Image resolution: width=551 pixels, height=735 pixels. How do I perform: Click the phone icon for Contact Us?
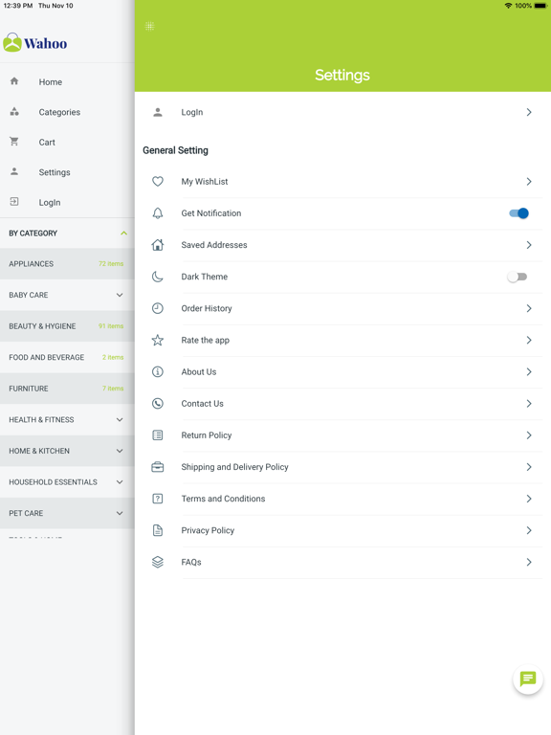point(158,404)
